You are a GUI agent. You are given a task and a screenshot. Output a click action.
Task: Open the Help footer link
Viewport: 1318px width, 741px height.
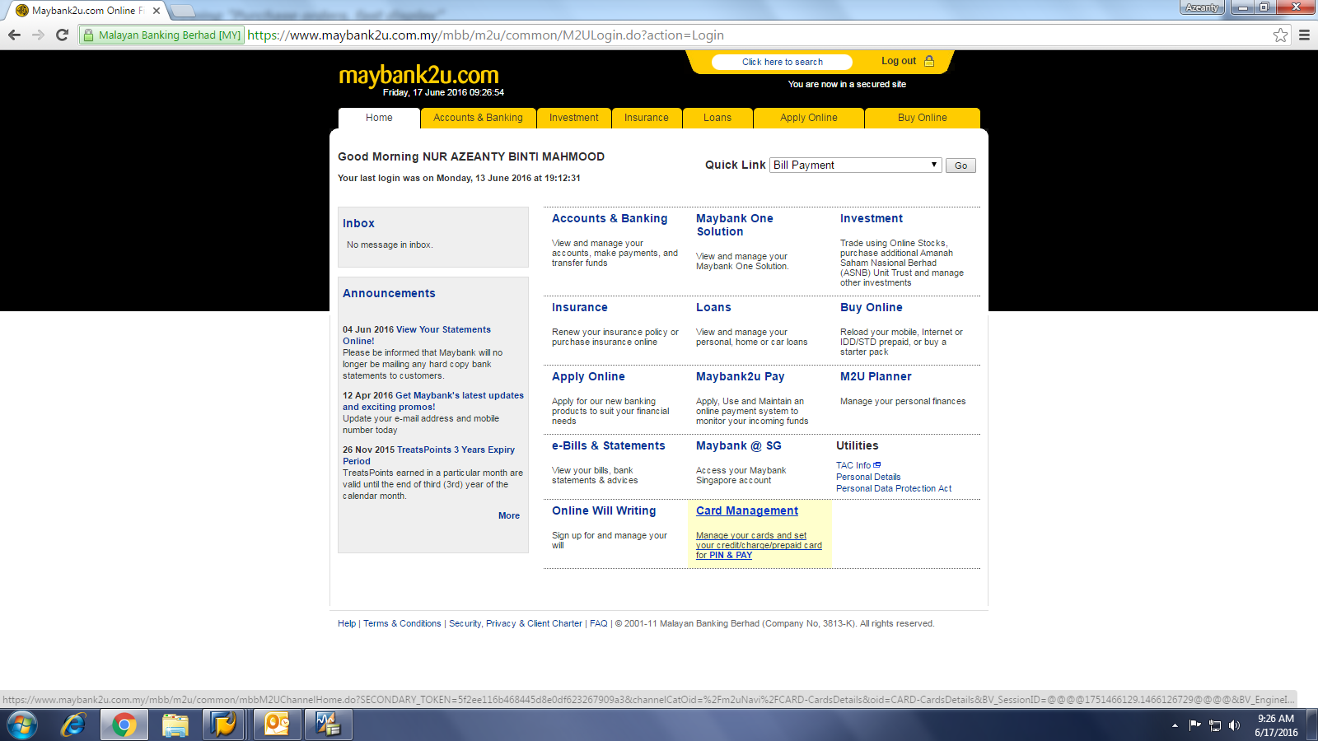tap(347, 623)
